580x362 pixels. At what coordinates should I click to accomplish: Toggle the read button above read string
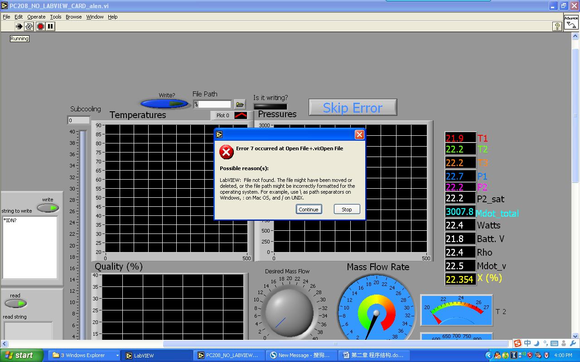coord(16,304)
